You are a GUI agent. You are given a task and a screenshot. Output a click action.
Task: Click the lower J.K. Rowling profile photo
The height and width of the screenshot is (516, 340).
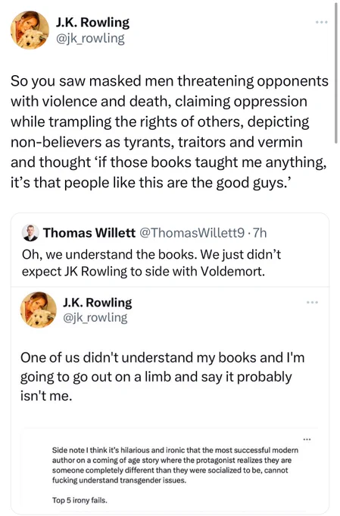(38, 310)
